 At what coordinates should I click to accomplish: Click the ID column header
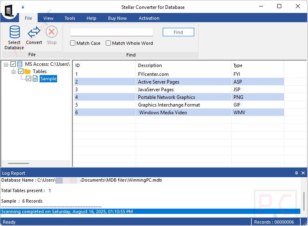(105, 65)
